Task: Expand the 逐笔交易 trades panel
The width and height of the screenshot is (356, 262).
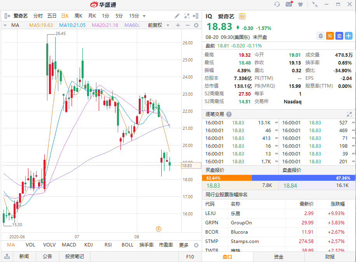Action: pos(349,114)
